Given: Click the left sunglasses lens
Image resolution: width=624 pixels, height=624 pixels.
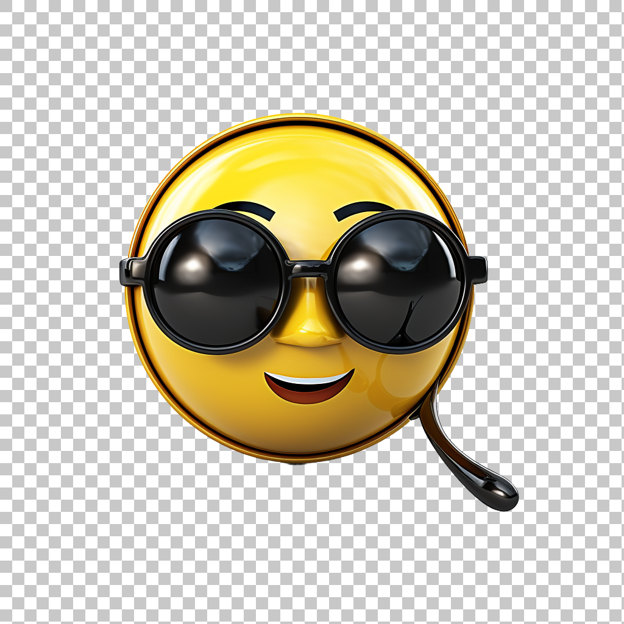Looking at the screenshot, I should tap(216, 282).
